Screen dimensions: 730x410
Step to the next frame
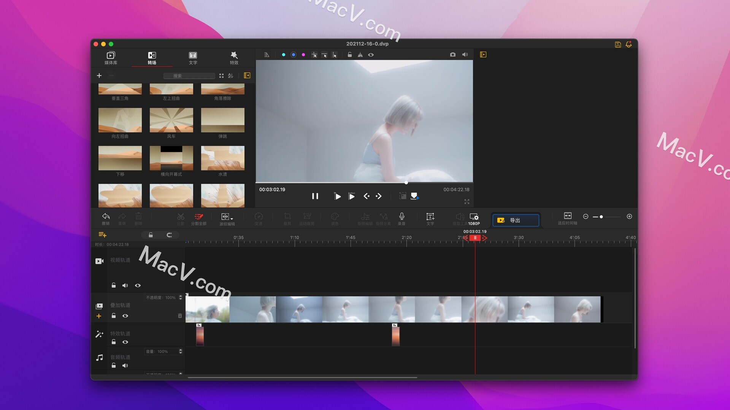pos(379,196)
